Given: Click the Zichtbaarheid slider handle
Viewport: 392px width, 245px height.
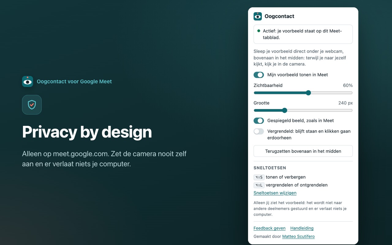Looking at the screenshot, I should pyautogui.click(x=308, y=93).
